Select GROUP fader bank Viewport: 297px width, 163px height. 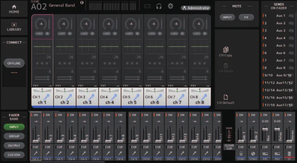pos(14,136)
